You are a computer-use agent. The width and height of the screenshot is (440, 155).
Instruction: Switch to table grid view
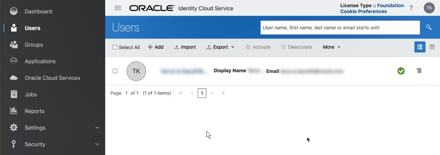(432, 47)
